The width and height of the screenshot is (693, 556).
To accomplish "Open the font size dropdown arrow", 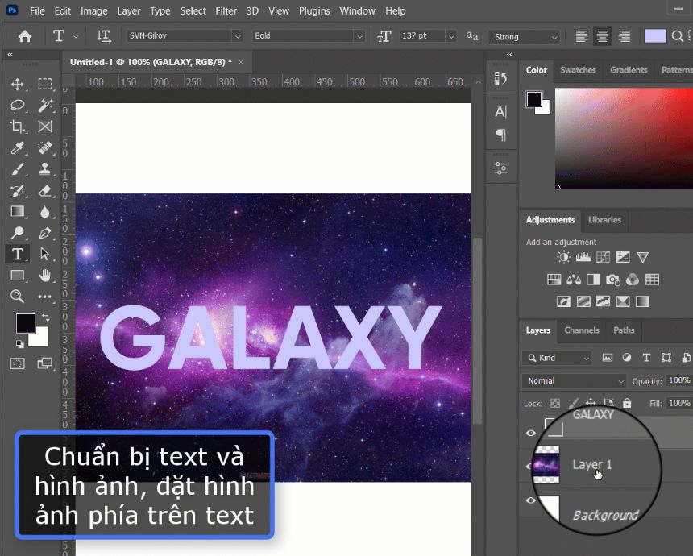I will tap(450, 36).
